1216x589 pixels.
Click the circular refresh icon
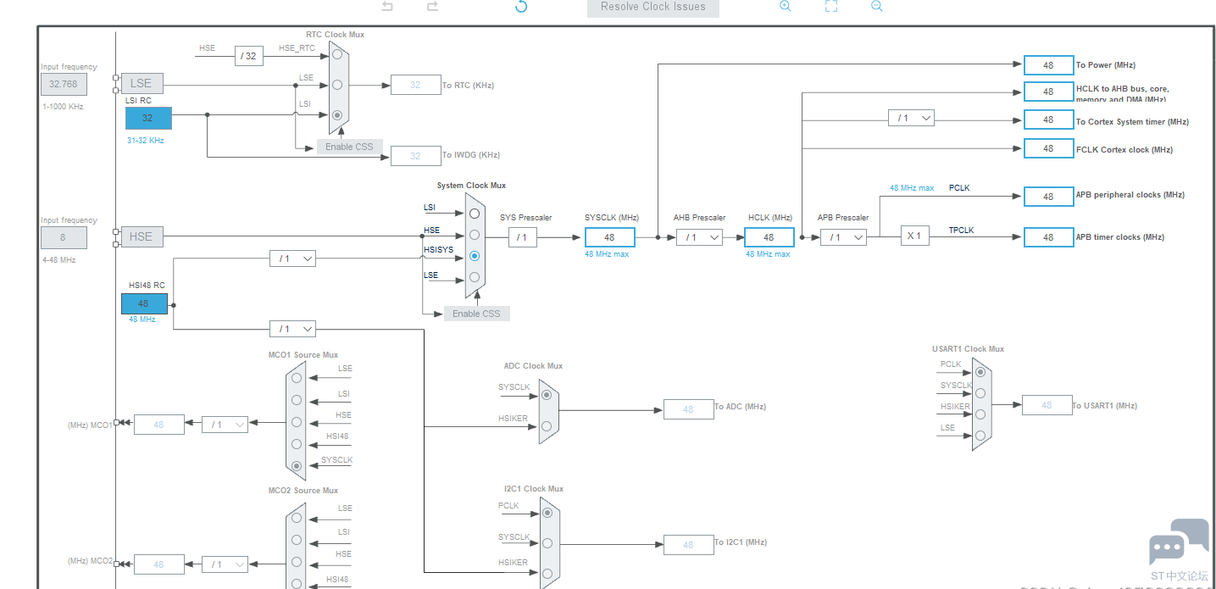pos(521,7)
